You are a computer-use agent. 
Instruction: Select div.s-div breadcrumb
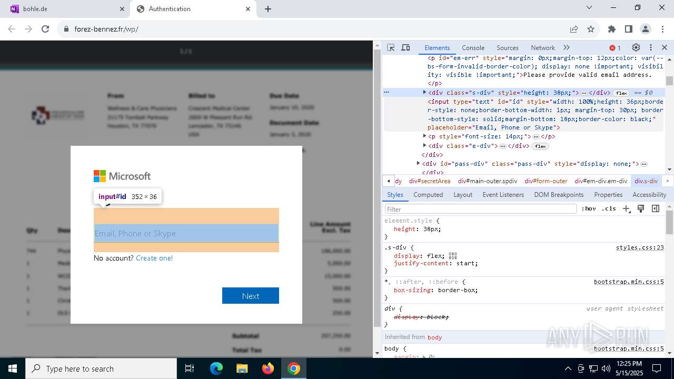click(x=646, y=181)
